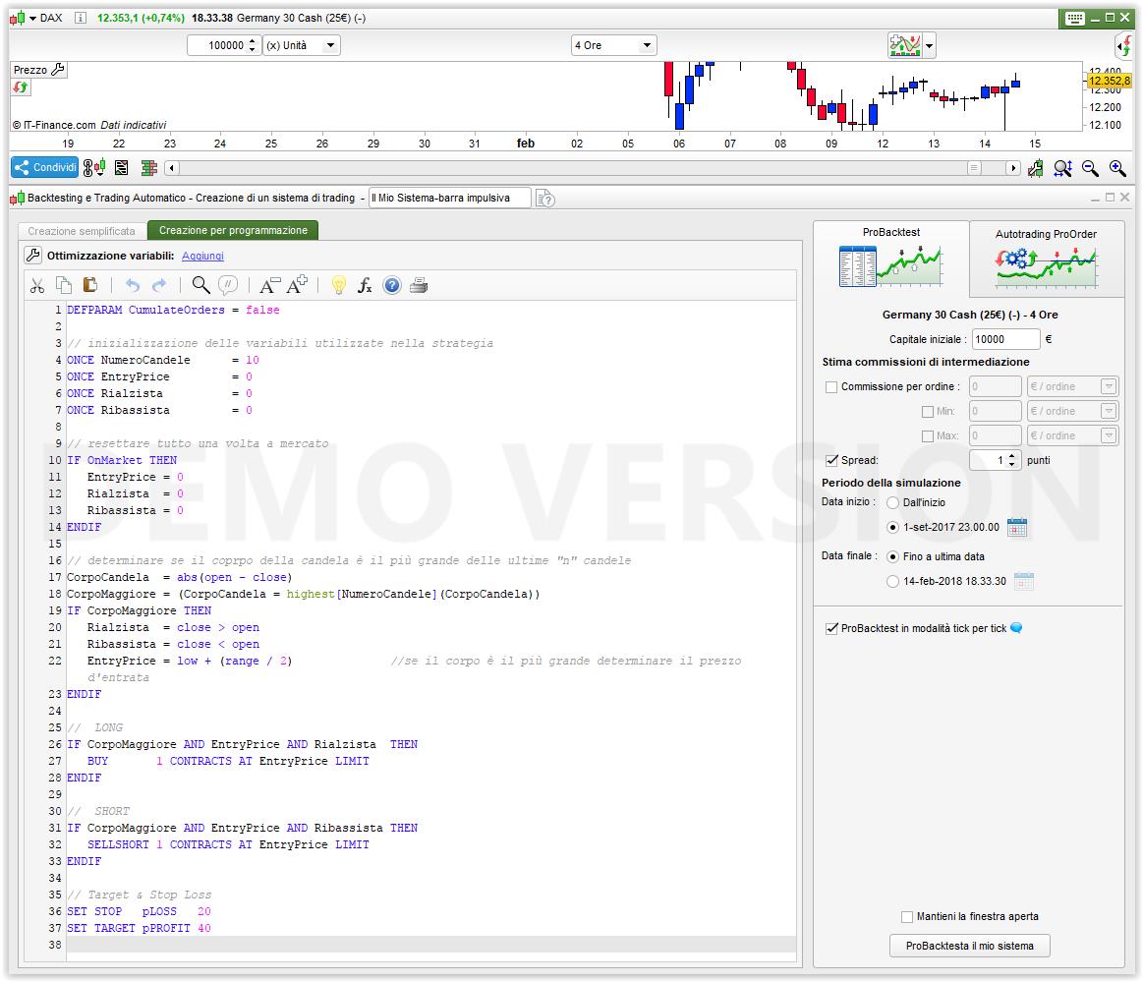Toggle the Max commission checkbox
1143x982 pixels.
(x=927, y=436)
